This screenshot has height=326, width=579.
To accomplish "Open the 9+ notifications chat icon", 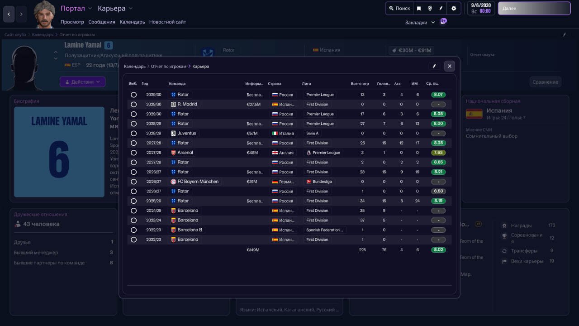I will coord(443,21).
